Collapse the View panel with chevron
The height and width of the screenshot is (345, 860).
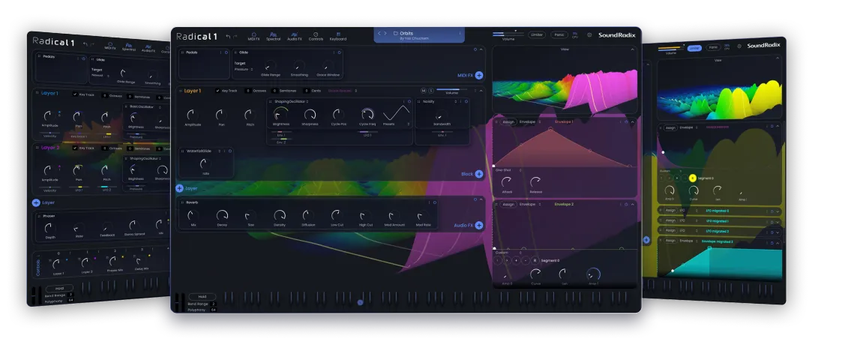click(632, 49)
